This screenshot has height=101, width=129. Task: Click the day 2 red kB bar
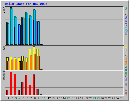click(11, 83)
